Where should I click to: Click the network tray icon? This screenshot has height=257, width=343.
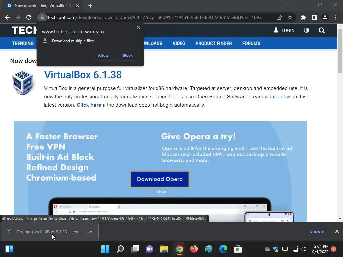(296, 249)
